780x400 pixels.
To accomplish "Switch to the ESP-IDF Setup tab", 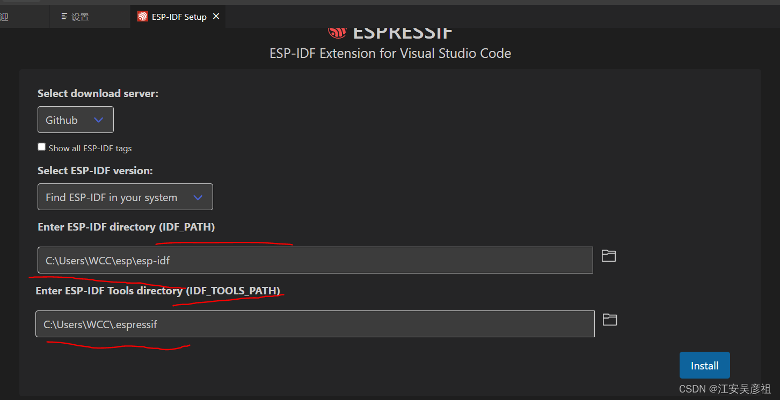I will point(178,17).
